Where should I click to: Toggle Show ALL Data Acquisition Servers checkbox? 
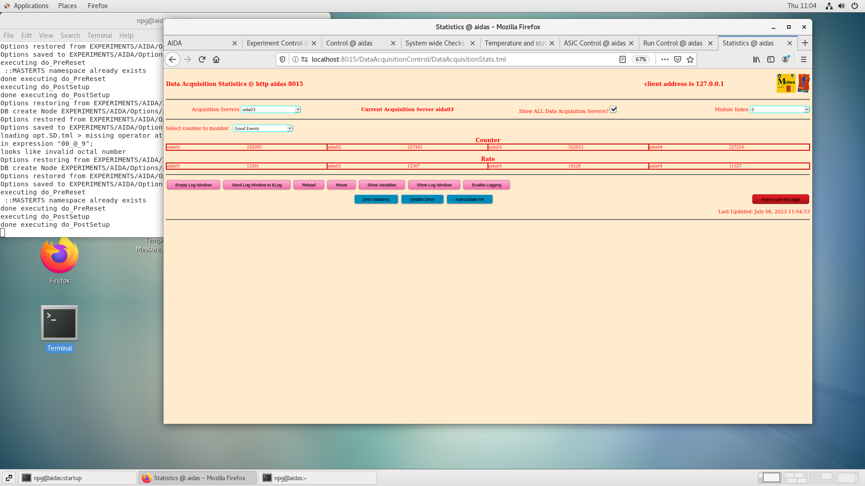coord(613,109)
